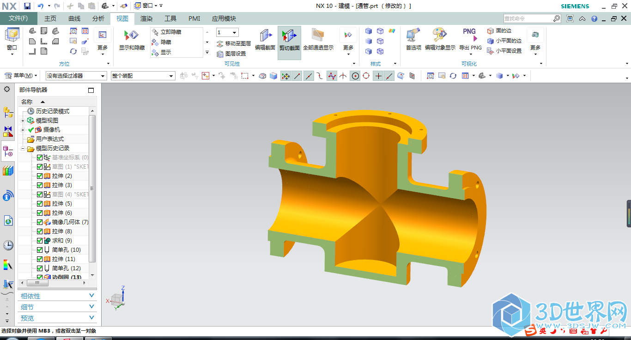631x340 pixels.
Task: Click the Internet Explorer sidebar icon
Action: pyautogui.click(x=8, y=221)
